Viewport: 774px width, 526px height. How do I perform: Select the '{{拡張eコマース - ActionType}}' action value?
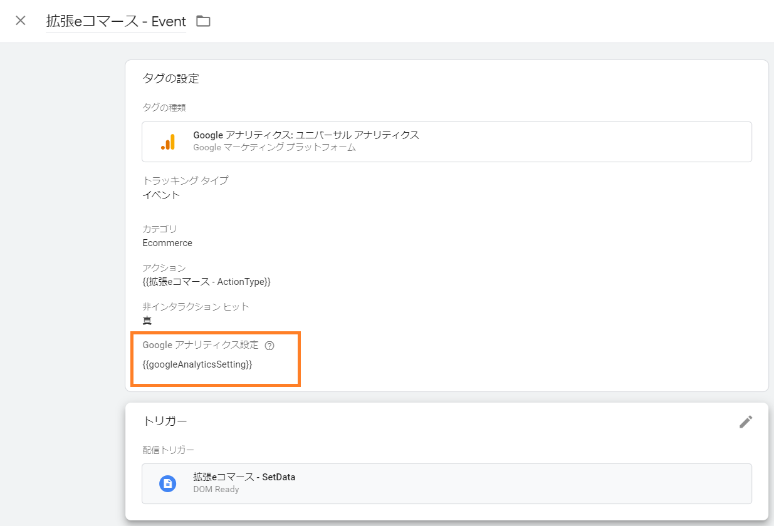pos(206,282)
